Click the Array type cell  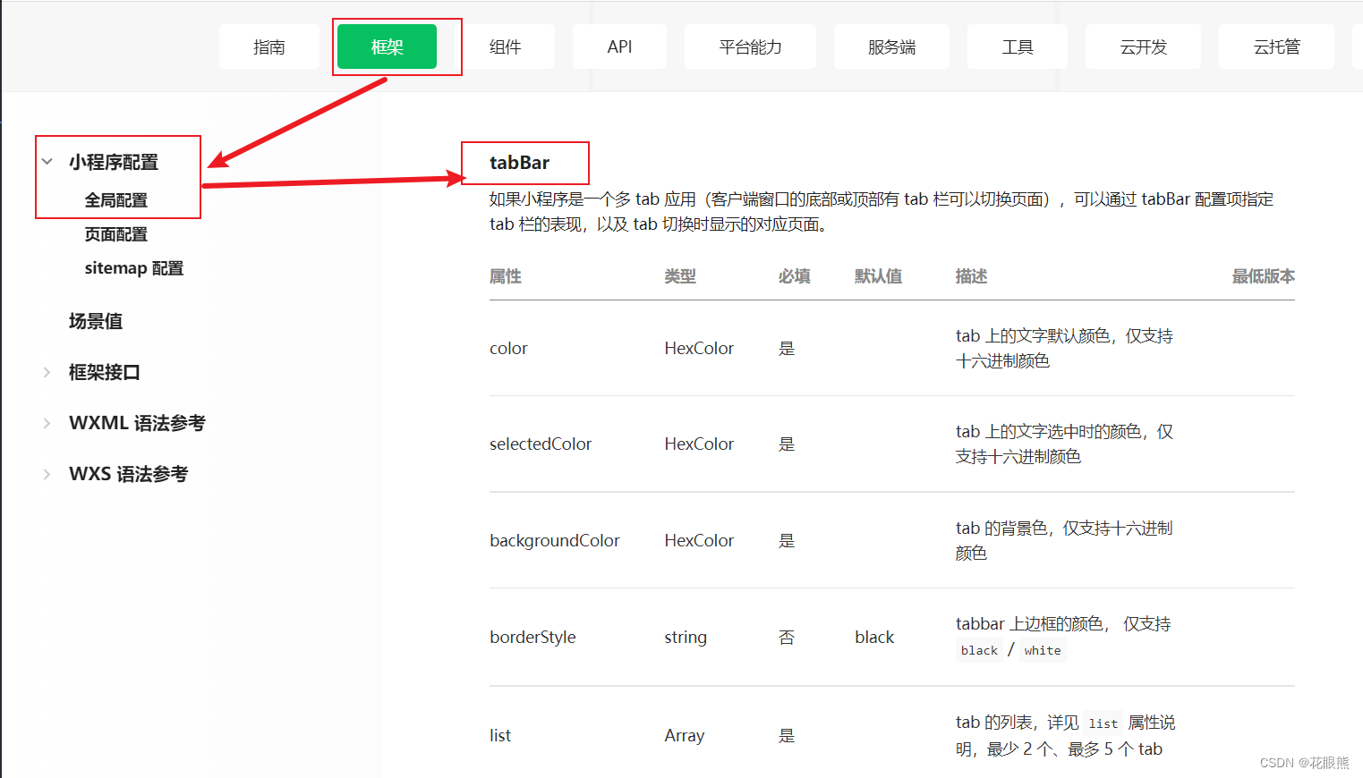pos(685,736)
